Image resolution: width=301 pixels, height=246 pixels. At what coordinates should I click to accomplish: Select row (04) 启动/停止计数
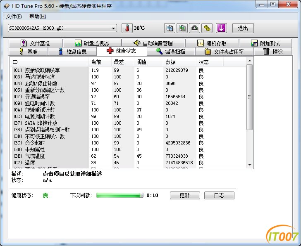tap(129, 83)
